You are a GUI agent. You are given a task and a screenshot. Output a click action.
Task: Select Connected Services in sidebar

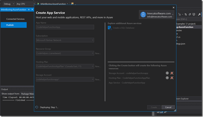(x=15, y=19)
